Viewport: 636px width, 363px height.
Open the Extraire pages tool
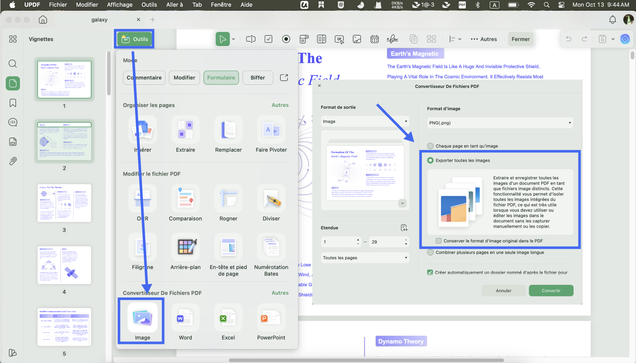pyautogui.click(x=186, y=135)
